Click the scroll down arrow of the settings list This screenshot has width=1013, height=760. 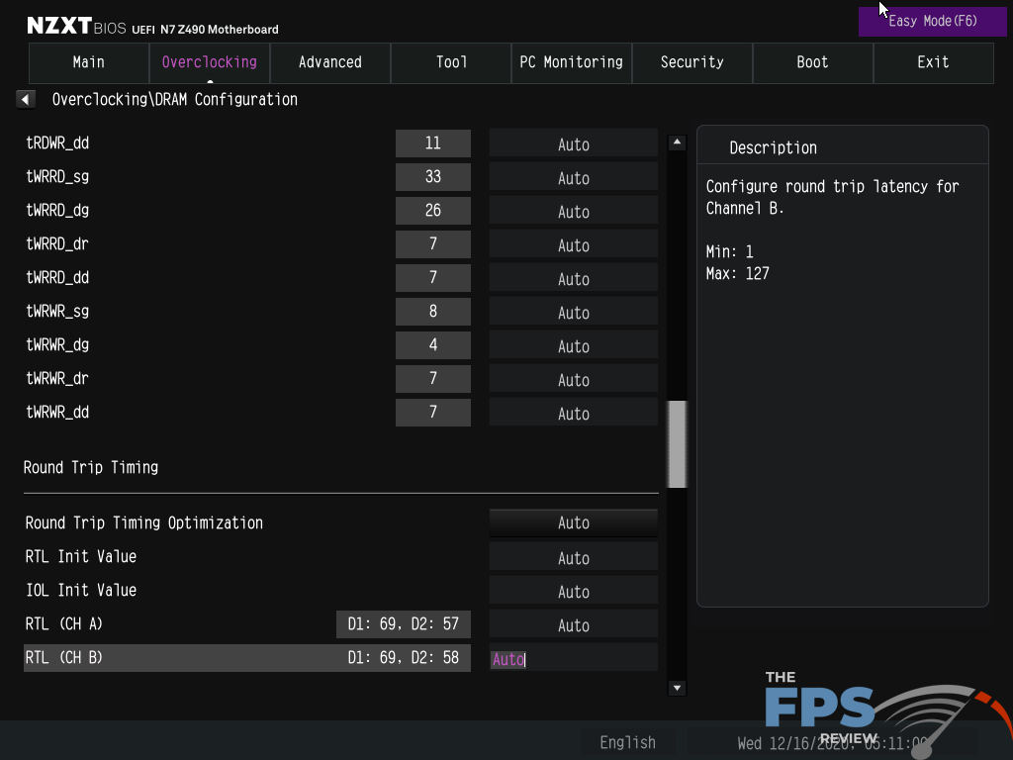[677, 688]
